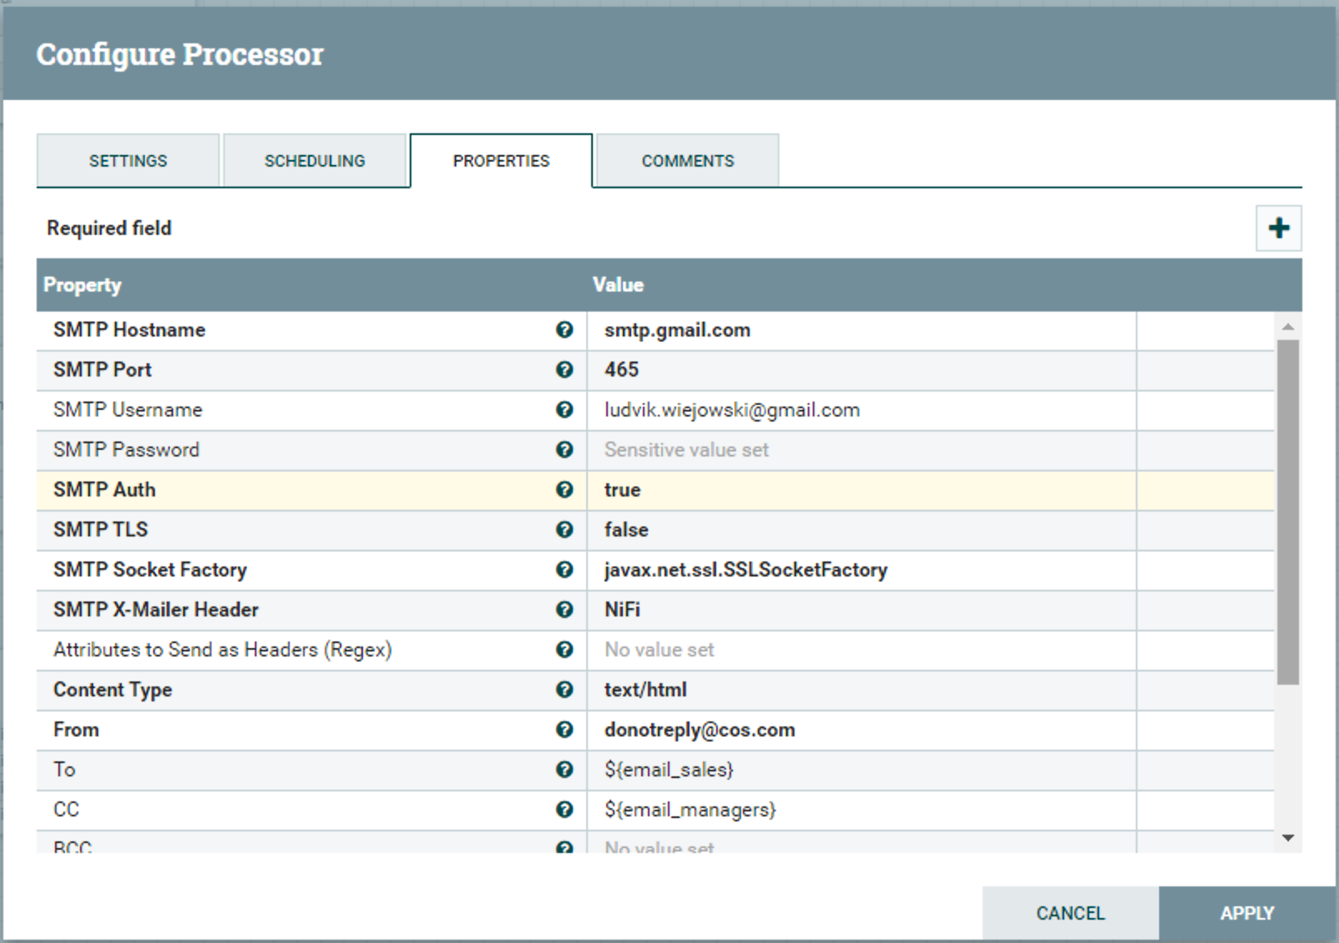Add a new property with the plus icon
This screenshot has width=1339, height=943.
(1278, 227)
